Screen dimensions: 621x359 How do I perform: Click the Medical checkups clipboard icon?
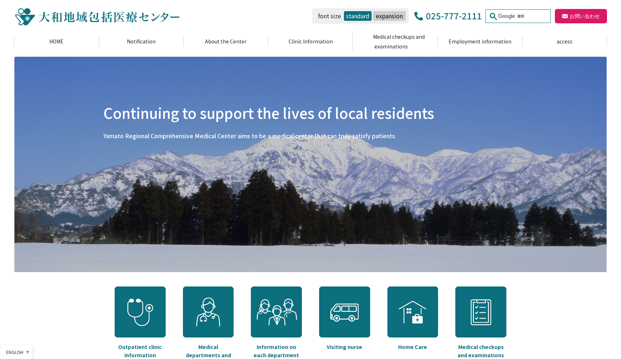(480, 312)
